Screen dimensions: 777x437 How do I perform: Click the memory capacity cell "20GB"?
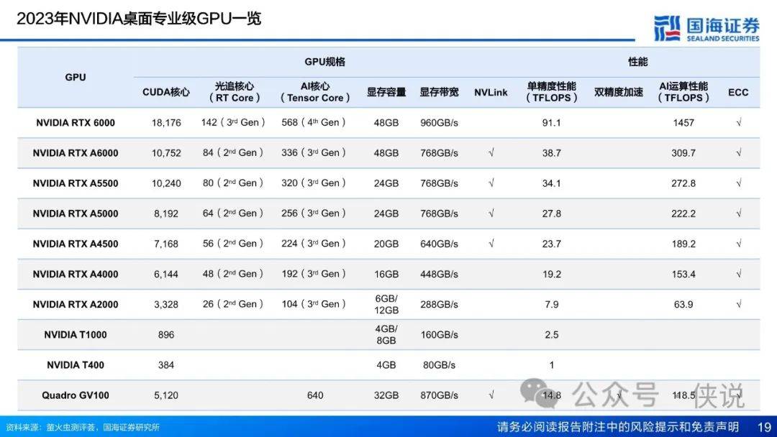coord(386,244)
